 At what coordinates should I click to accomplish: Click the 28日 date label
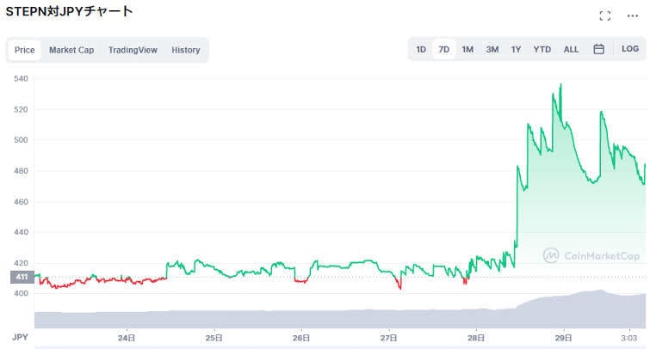[x=476, y=338]
